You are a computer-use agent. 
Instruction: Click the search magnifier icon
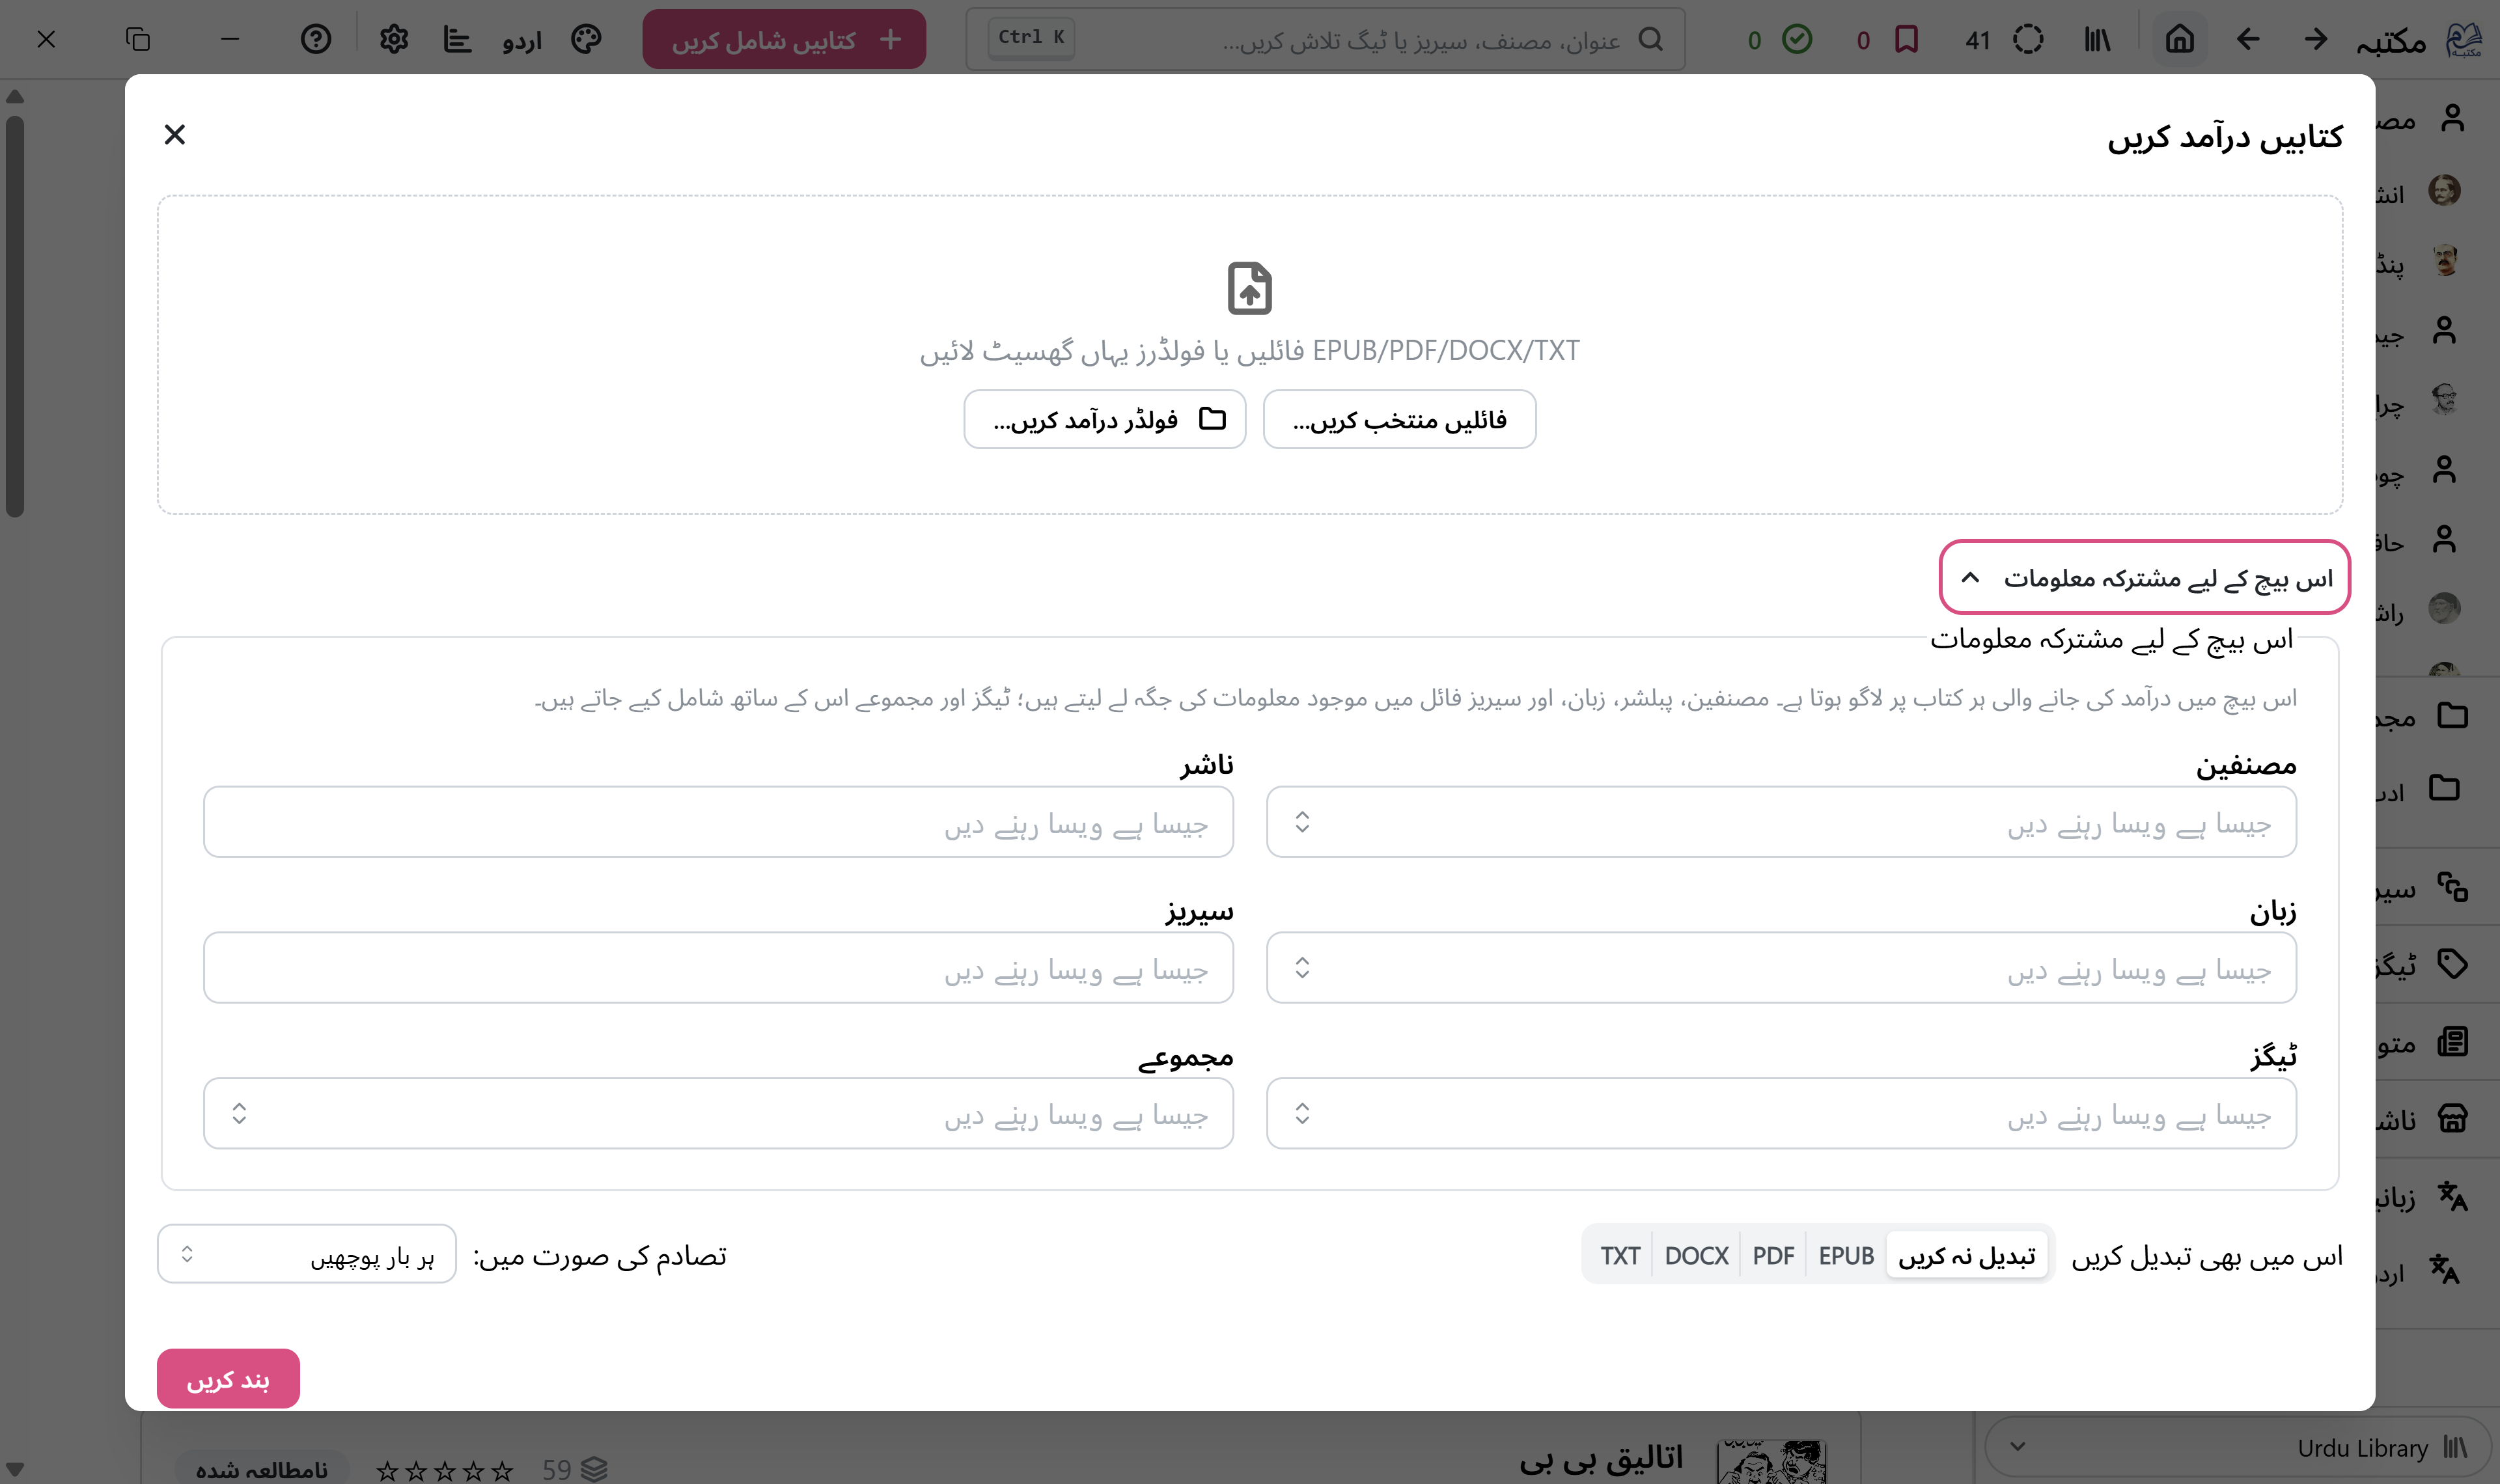point(1651,39)
